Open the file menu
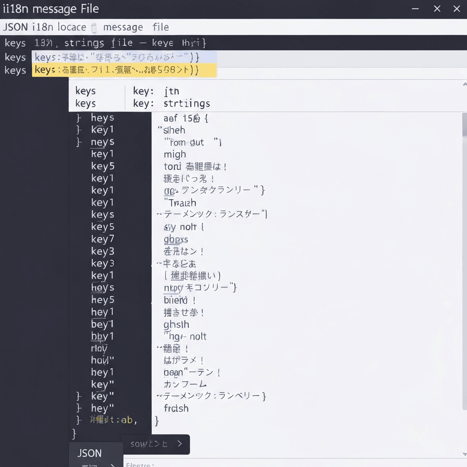The height and width of the screenshot is (467, 467). coord(161,27)
